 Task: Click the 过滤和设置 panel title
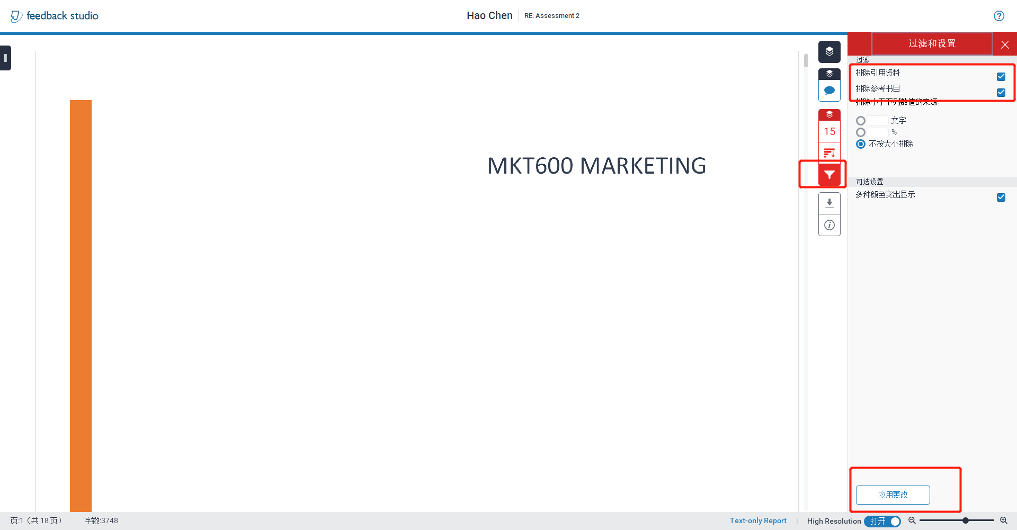tap(932, 43)
